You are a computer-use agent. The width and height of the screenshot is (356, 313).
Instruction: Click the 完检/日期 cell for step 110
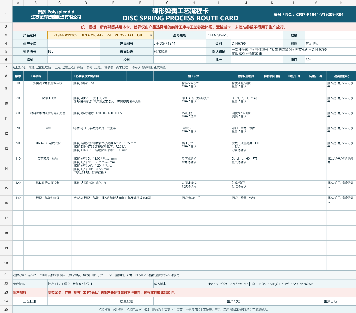(316, 168)
